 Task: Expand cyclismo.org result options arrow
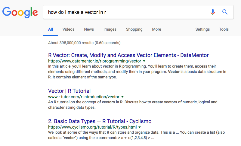click(x=140, y=127)
